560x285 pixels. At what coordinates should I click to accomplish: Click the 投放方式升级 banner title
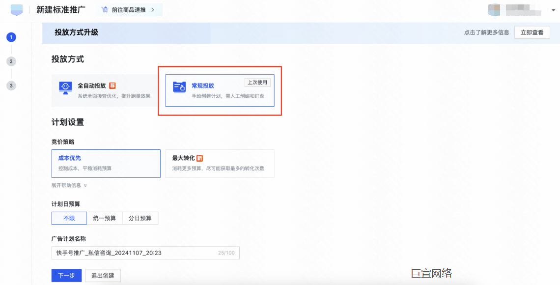[76, 32]
